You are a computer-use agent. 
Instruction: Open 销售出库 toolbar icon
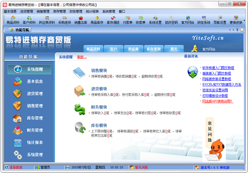(81, 20)
